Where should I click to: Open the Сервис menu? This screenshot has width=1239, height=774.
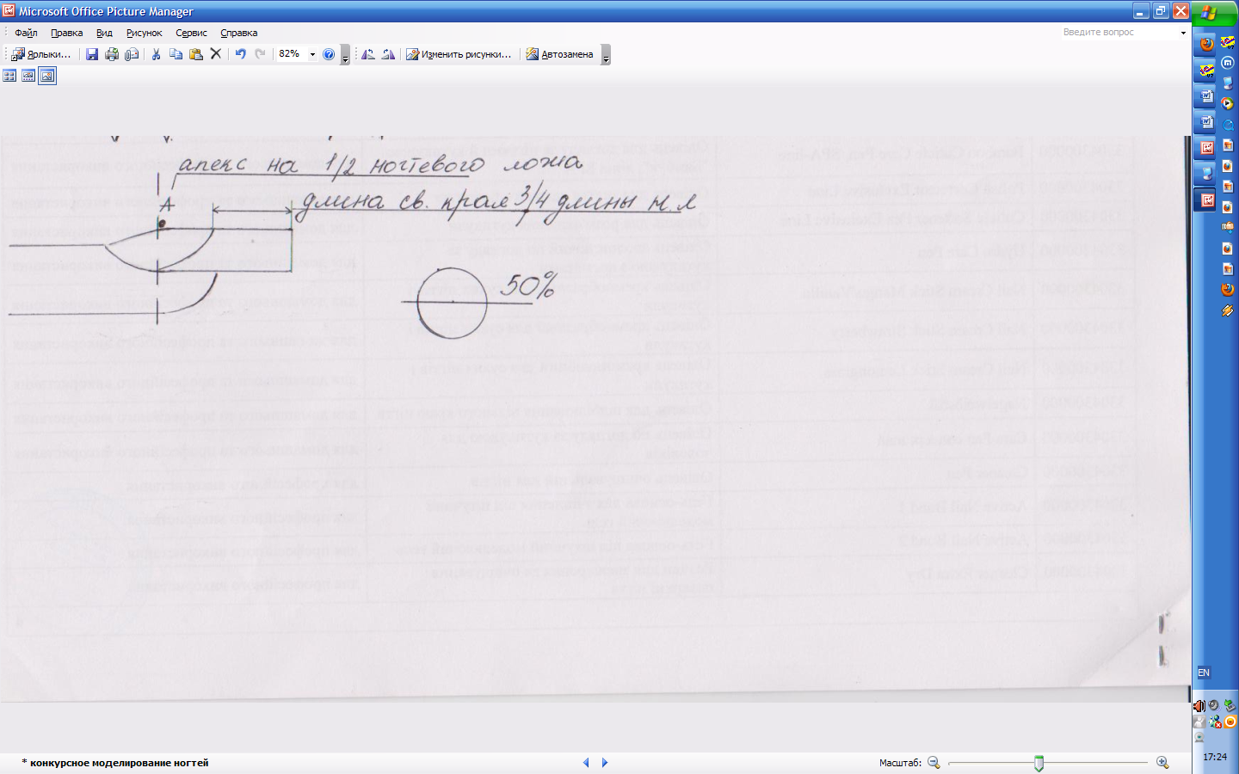pyautogui.click(x=191, y=33)
